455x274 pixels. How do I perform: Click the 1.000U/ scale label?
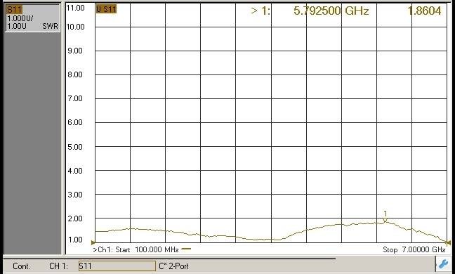20,18
